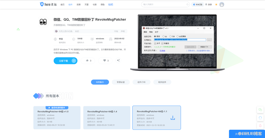This screenshot has height=138, width=265.
Task: Click the green scroll-to-top arrow icon
Action: pos(18,29)
